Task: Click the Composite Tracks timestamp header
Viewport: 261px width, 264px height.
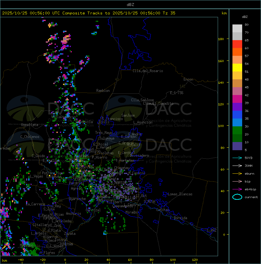Action: pyautogui.click(x=89, y=13)
